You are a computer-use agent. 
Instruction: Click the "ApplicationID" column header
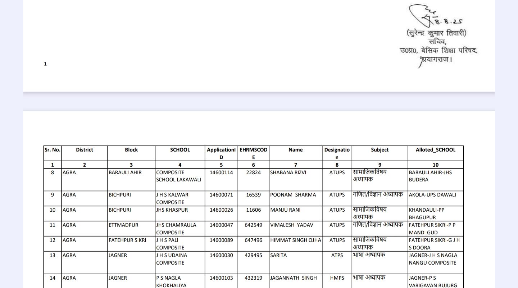(x=221, y=153)
